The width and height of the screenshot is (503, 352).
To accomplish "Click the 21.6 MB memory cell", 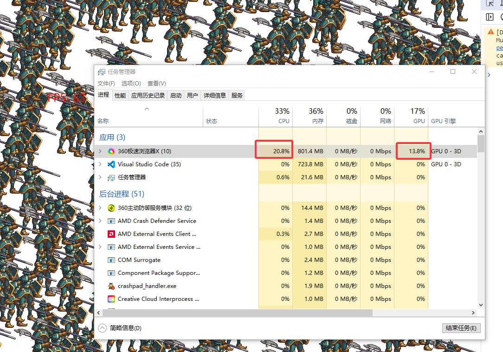I will pos(310,177).
